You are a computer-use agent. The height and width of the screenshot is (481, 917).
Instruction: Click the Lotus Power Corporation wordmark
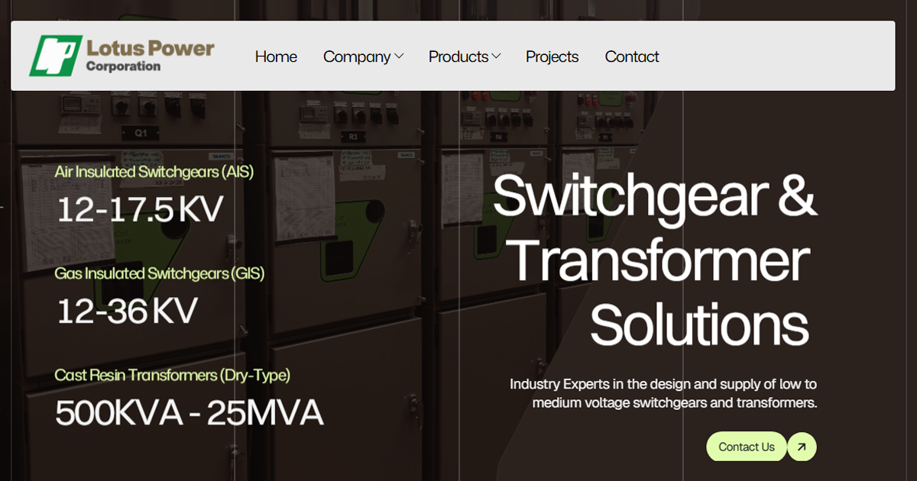(x=151, y=55)
